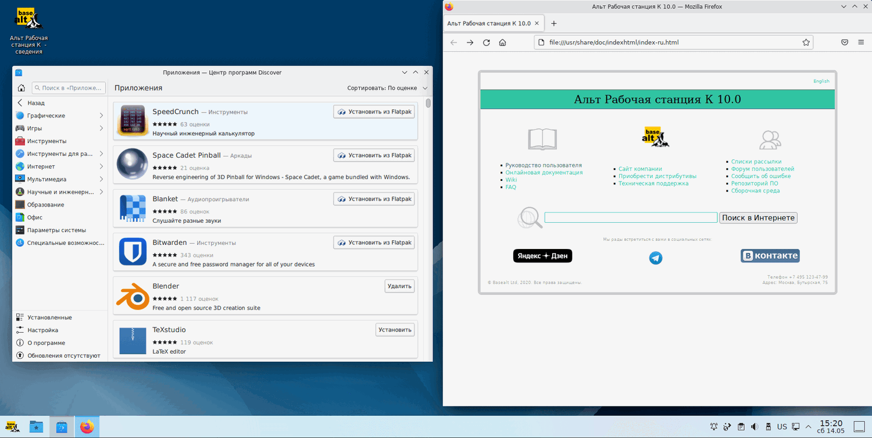Screen dimensions: 872x438
Task: Open the Space Cadet Pinball app icon
Action: click(133, 164)
